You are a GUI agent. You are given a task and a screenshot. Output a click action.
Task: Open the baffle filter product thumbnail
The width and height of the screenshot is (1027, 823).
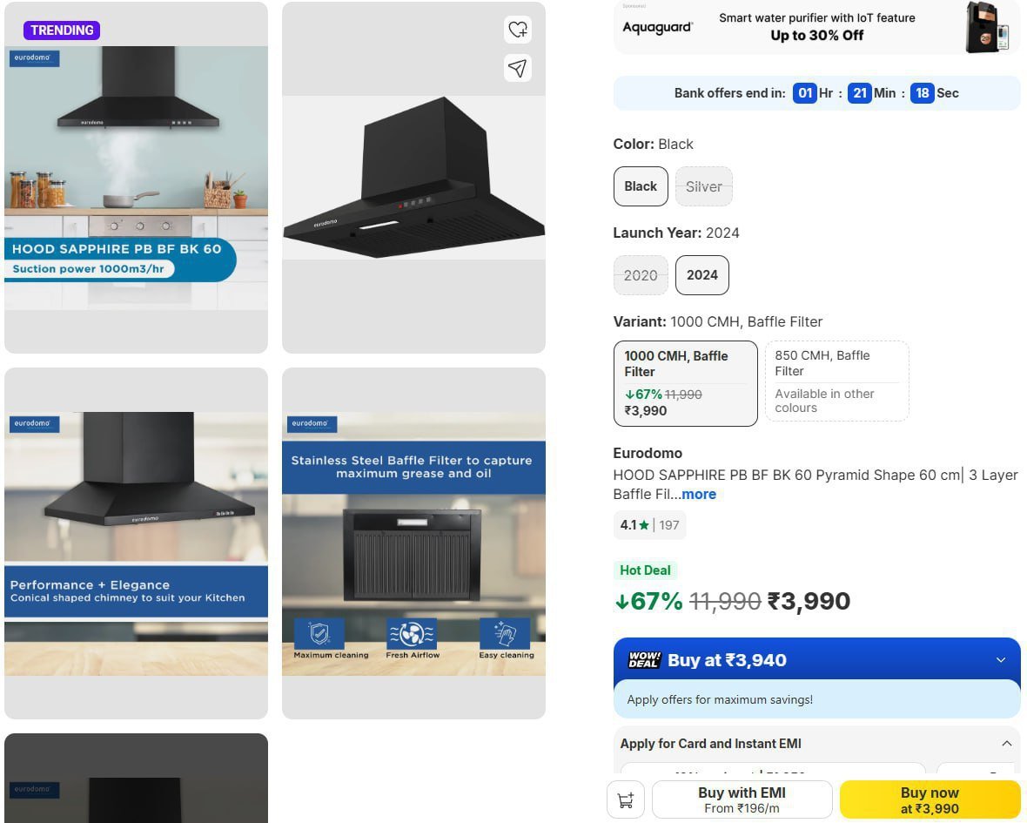click(x=414, y=543)
